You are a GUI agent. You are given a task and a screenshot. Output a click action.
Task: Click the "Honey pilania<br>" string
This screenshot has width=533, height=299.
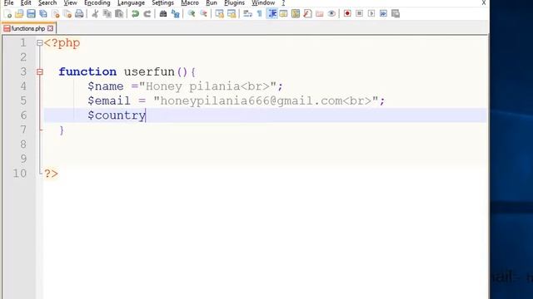(207, 86)
